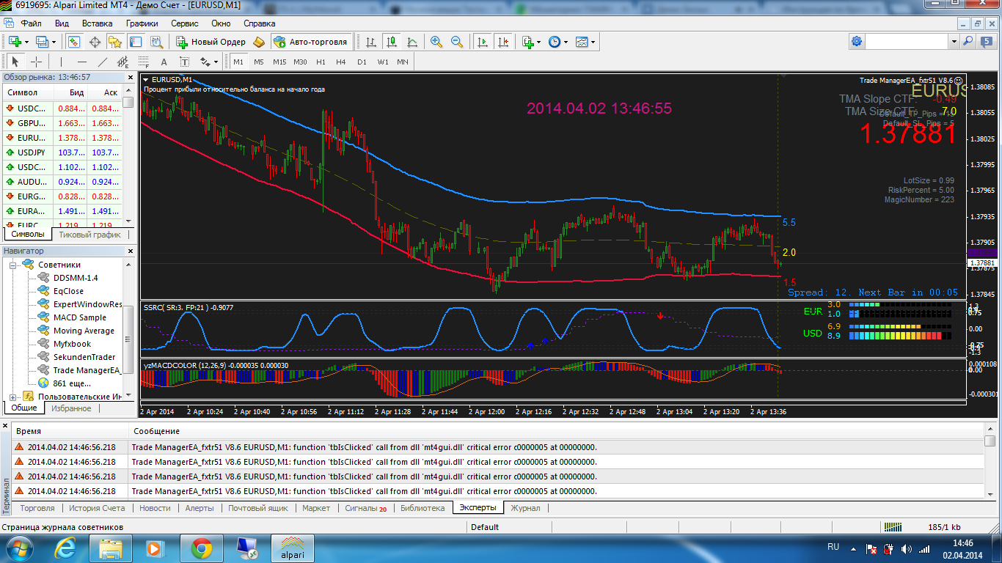Toggle the Авто-торговля button
1002x563 pixels.
(x=310, y=42)
